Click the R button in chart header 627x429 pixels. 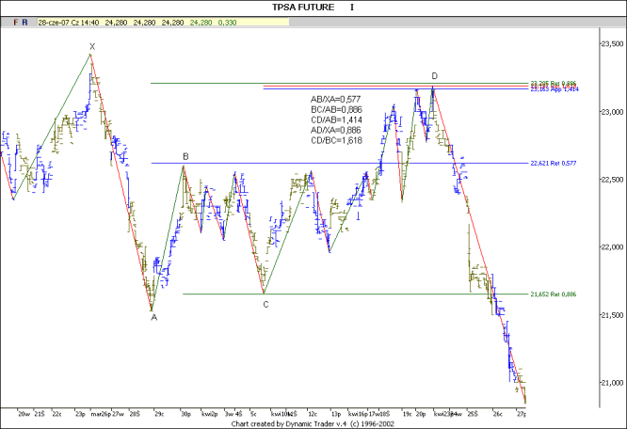click(25, 20)
